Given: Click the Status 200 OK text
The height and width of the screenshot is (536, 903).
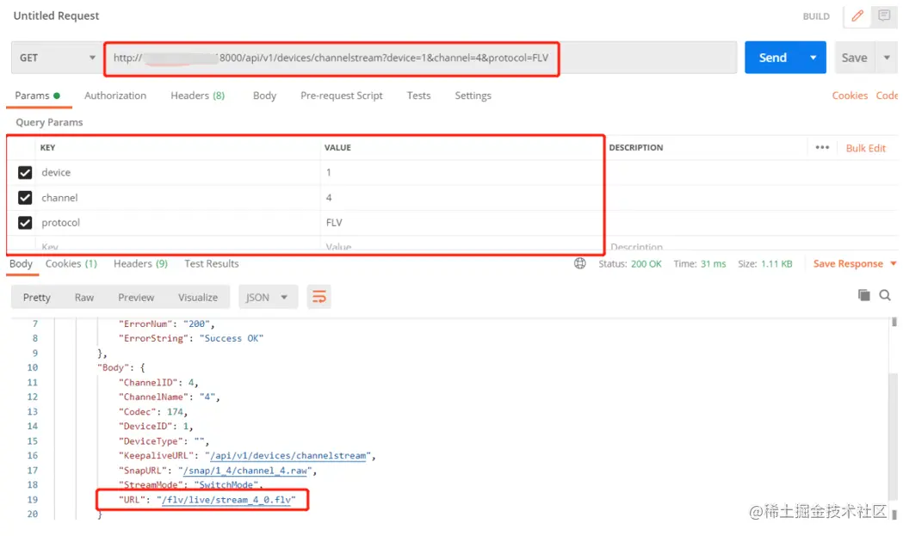Looking at the screenshot, I should click(x=630, y=263).
